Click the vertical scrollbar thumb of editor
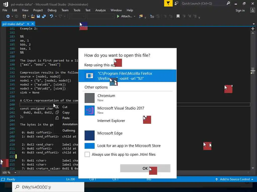 pos(253,71)
